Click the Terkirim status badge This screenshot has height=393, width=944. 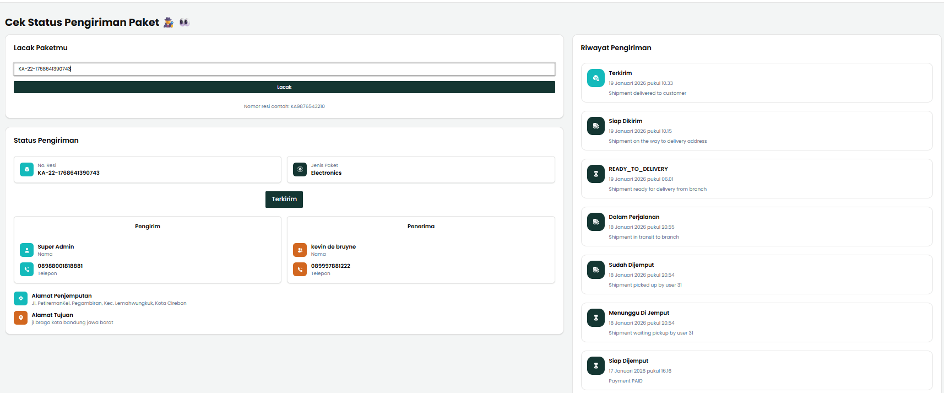284,200
